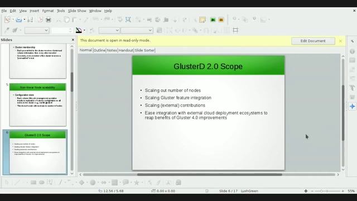Switch to the Outline view tab
This screenshot has width=357, height=201.
click(x=99, y=50)
